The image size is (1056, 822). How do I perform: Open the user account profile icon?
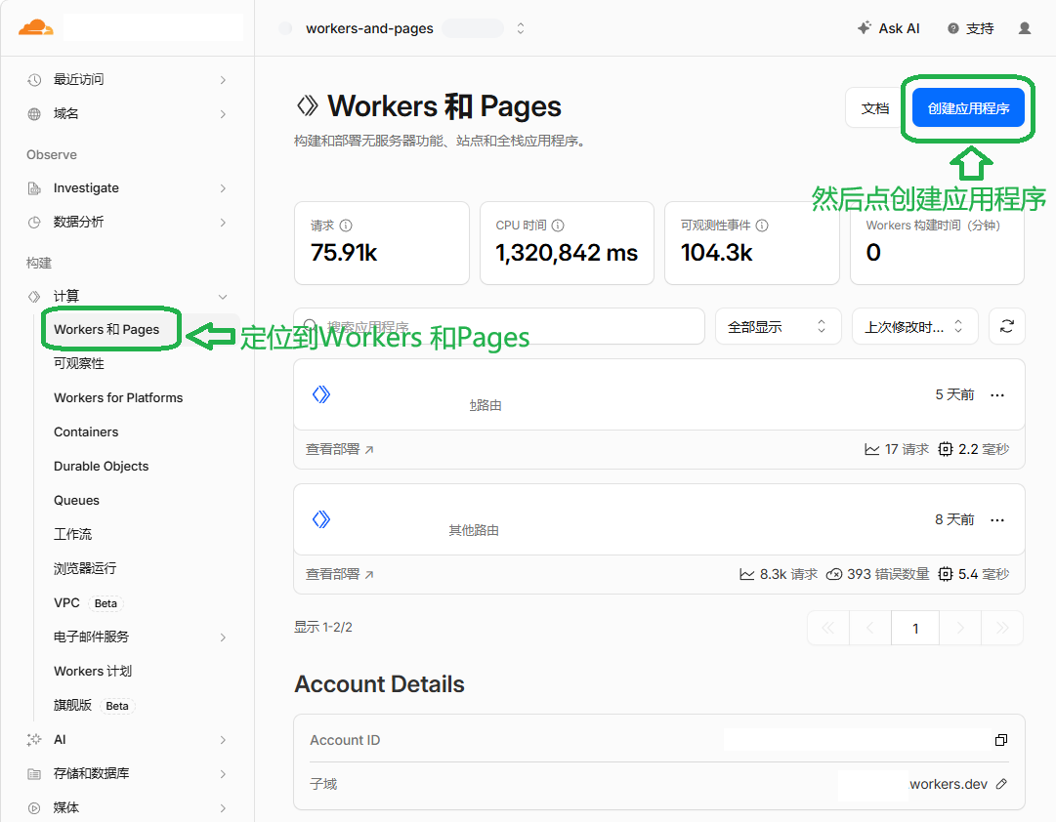(1025, 28)
